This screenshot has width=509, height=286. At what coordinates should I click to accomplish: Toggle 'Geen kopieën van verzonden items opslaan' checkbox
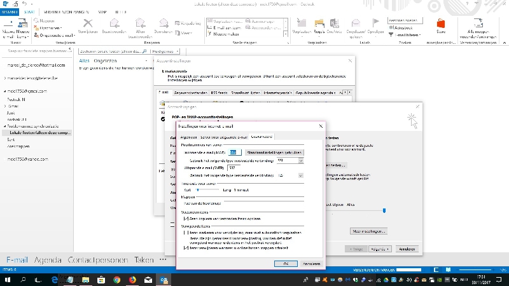coord(186,218)
